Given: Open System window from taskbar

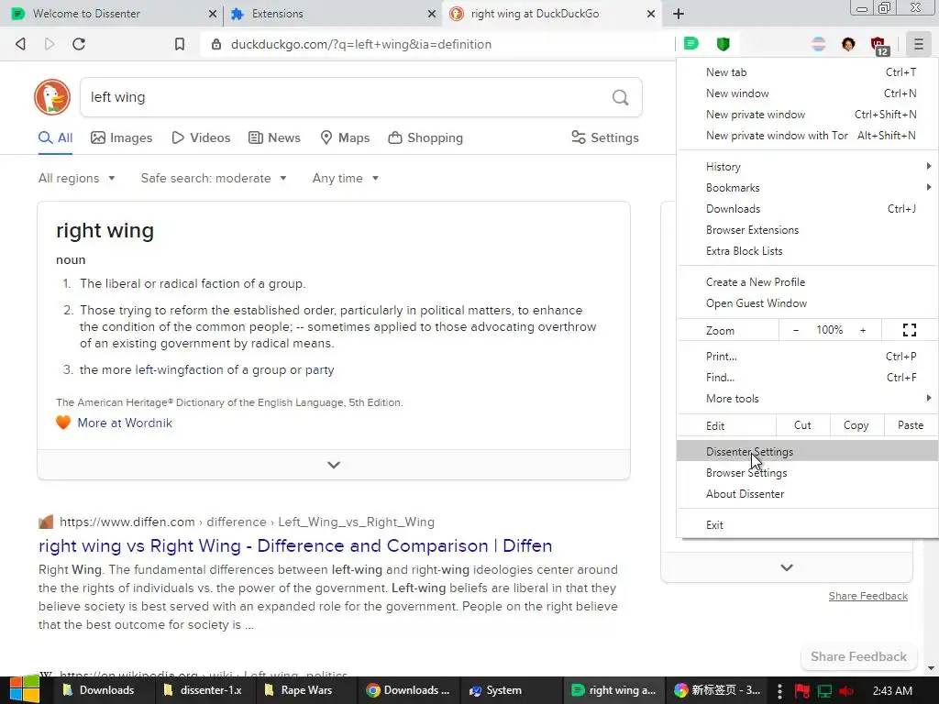Looking at the screenshot, I should pyautogui.click(x=510, y=690).
